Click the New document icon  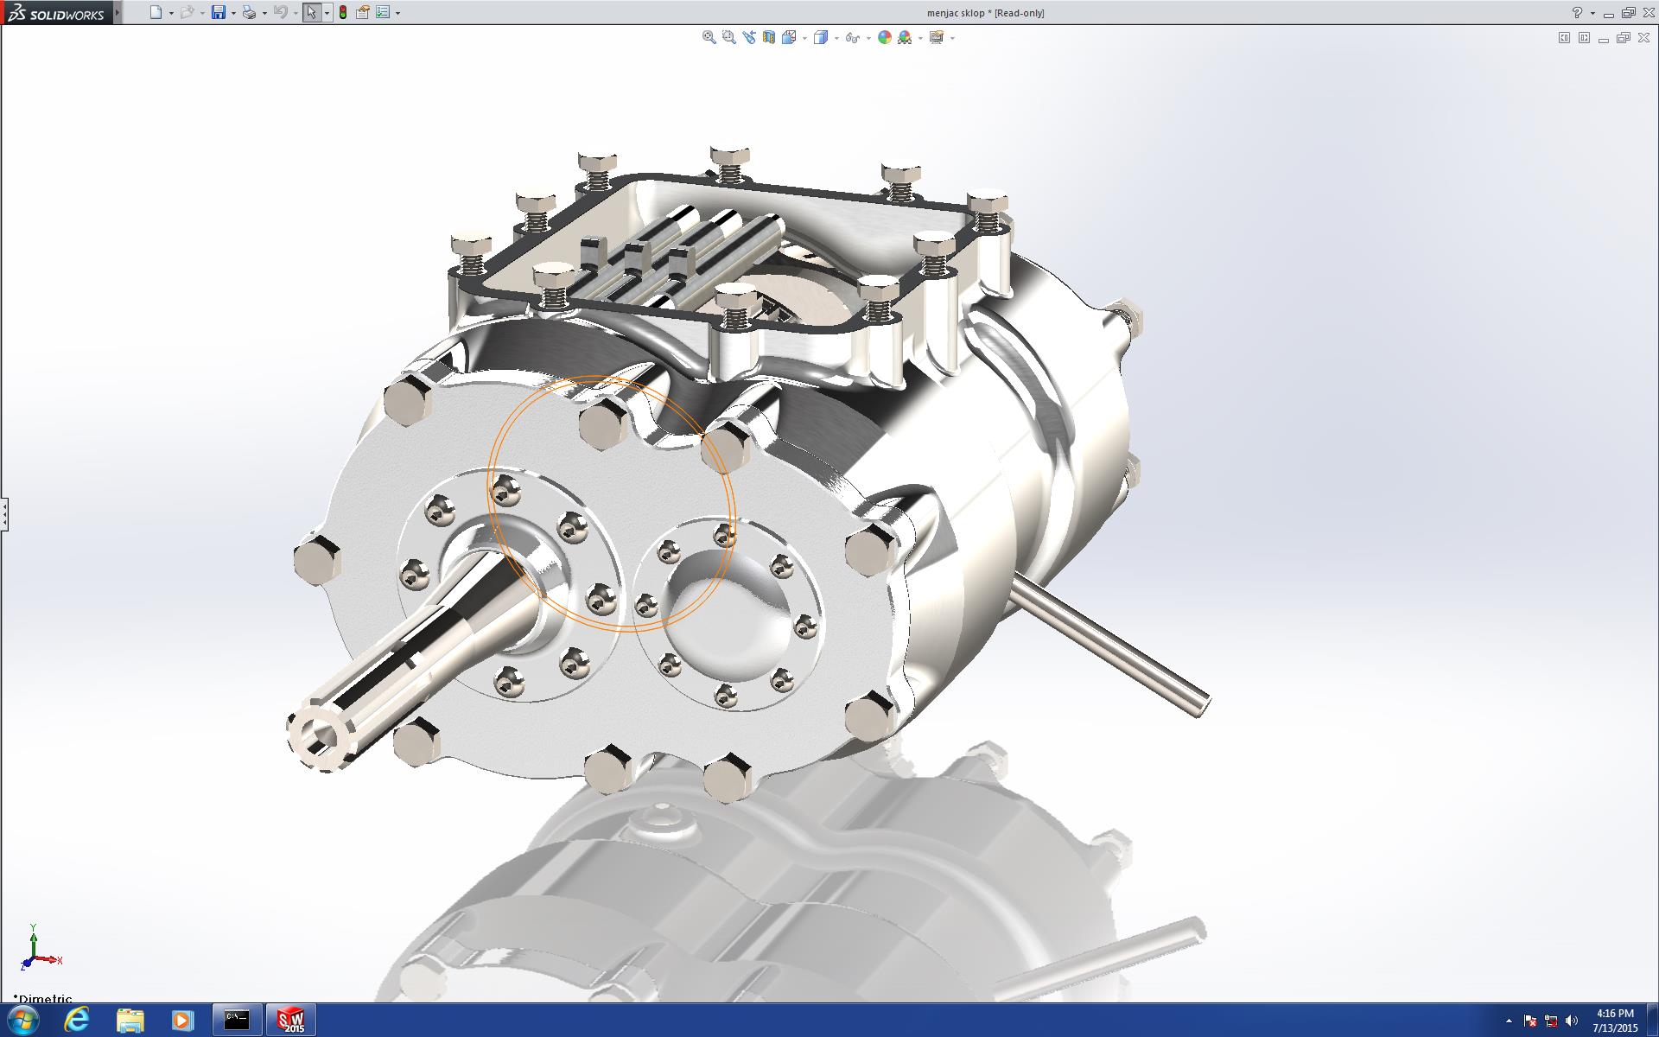tap(156, 12)
